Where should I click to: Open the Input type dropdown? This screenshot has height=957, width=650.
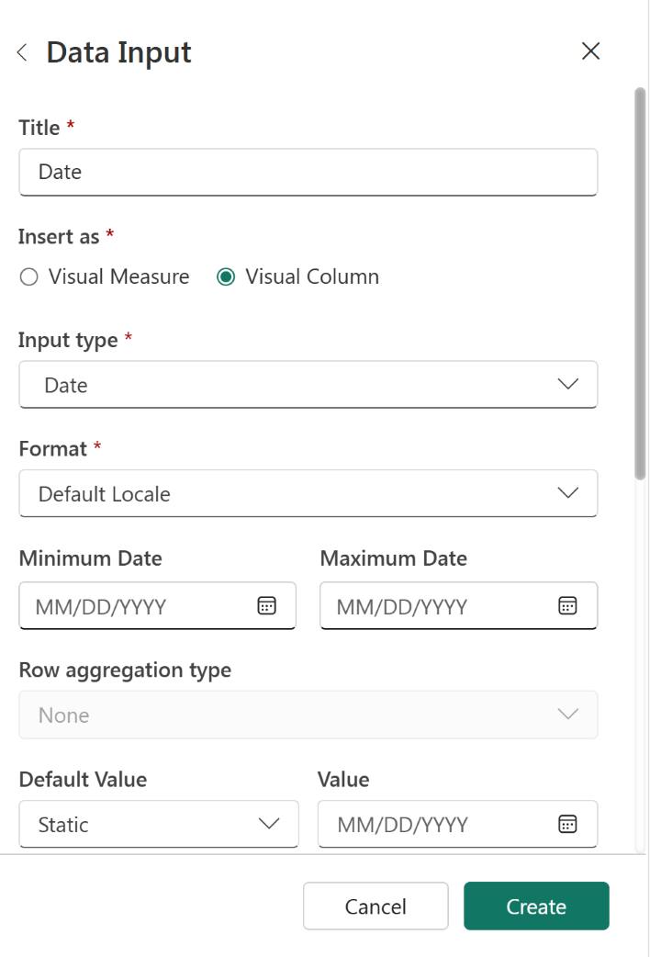pyautogui.click(x=308, y=385)
